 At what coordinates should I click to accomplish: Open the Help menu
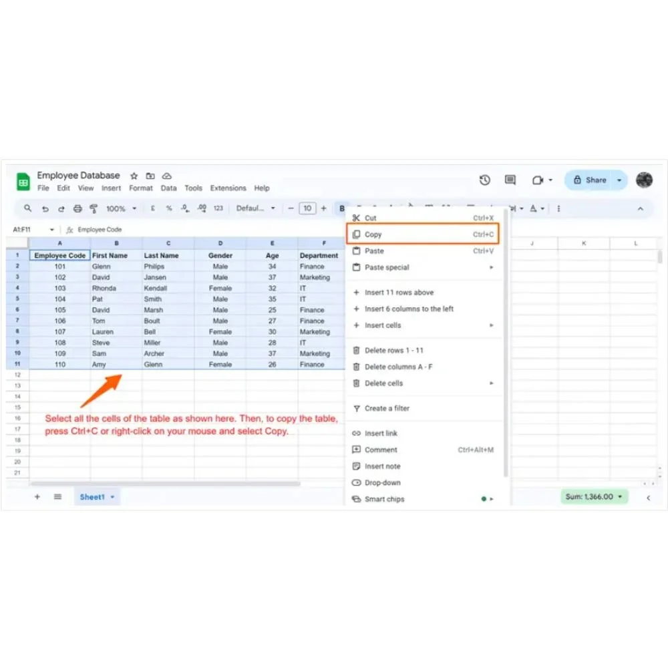(262, 188)
